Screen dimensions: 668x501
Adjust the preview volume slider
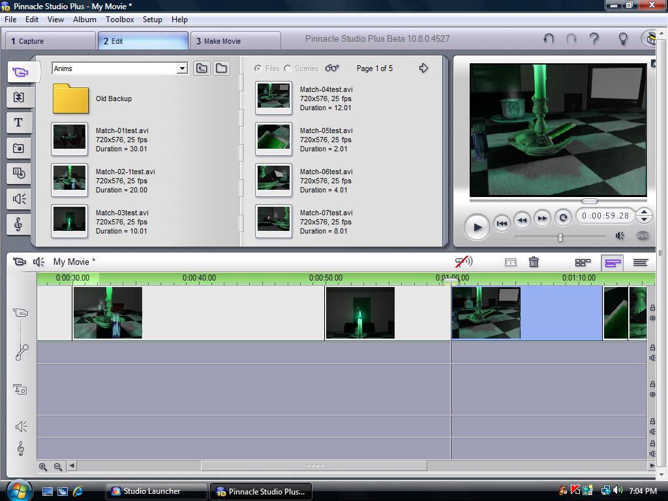tap(560, 237)
